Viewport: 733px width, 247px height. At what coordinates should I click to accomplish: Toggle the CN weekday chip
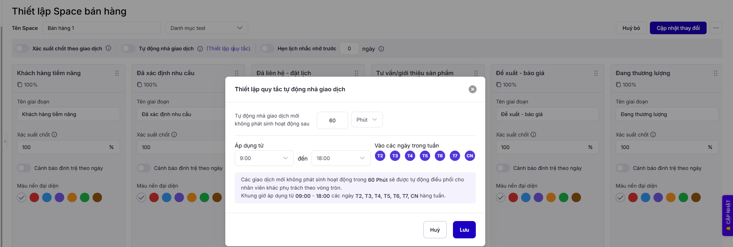click(x=469, y=156)
